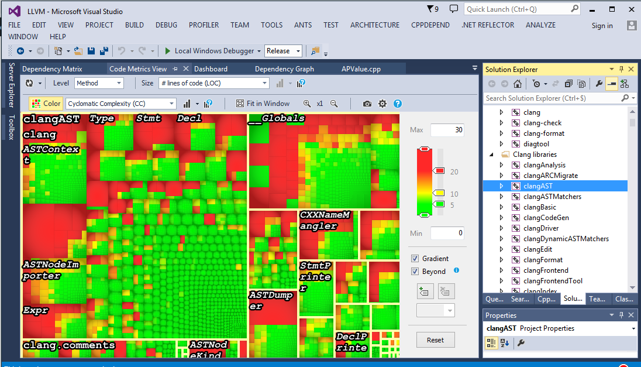Open the CPPDEPEND menu
Screen dimensions: 641x367
click(x=430, y=25)
